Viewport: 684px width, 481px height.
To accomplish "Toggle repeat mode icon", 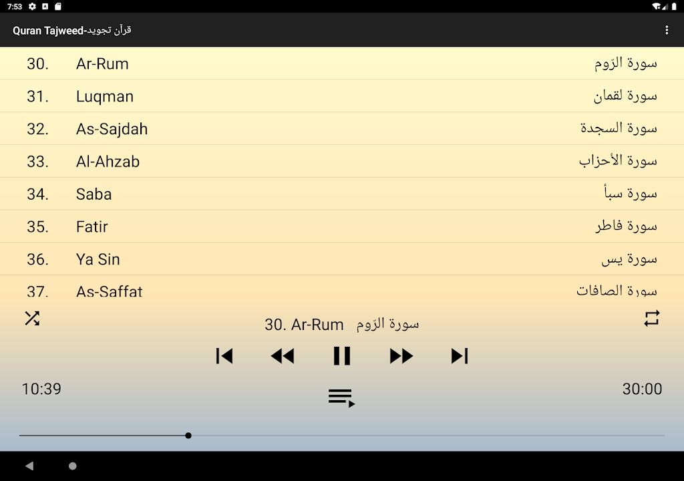I will point(651,318).
